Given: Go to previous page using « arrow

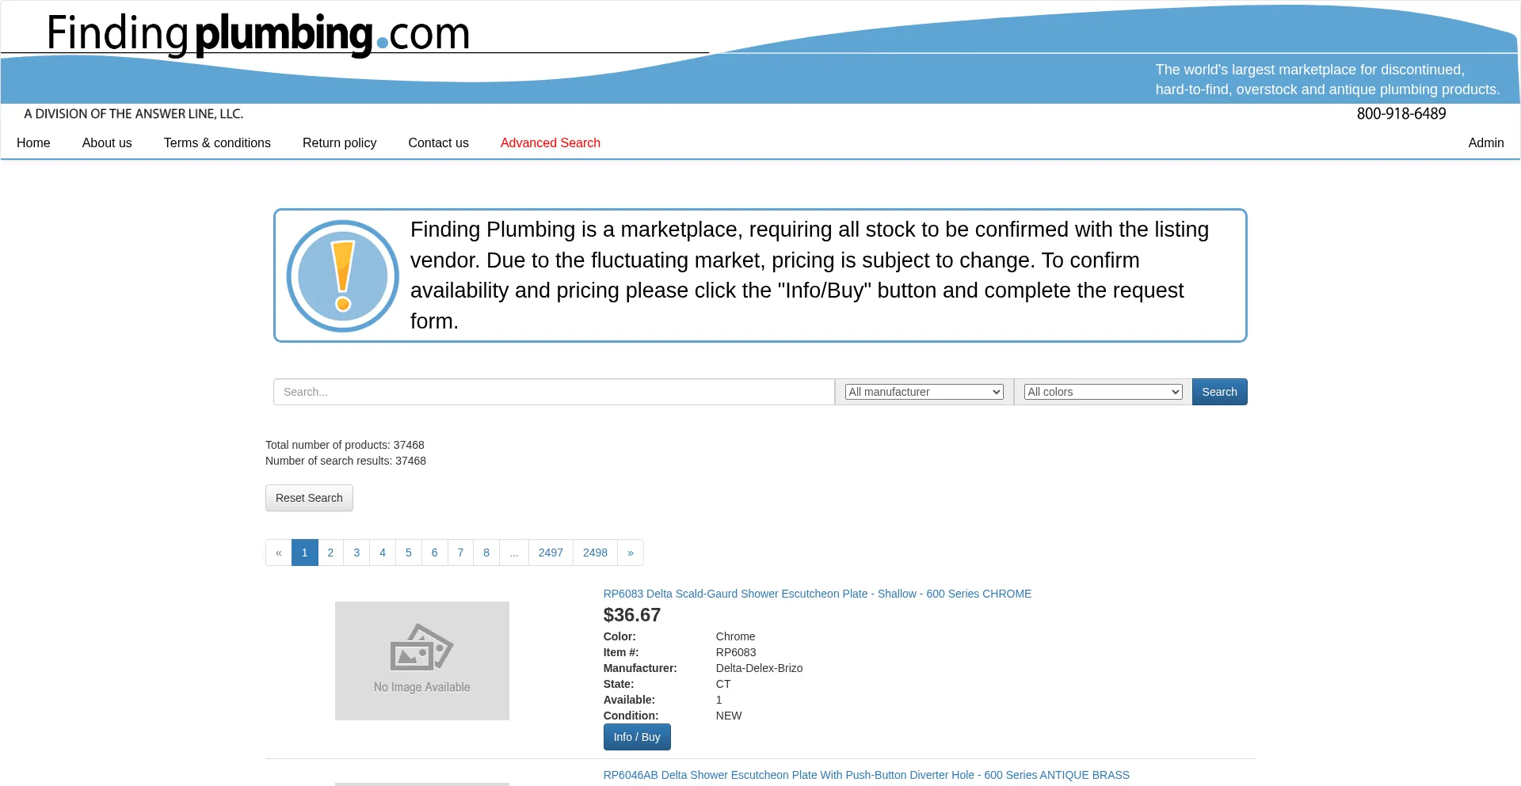Looking at the screenshot, I should click(x=279, y=552).
